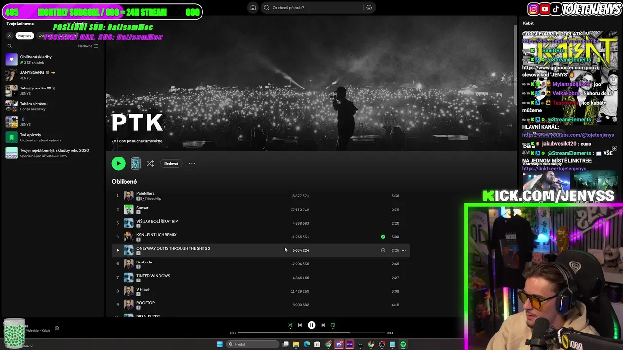Skip to previous track

[300, 325]
